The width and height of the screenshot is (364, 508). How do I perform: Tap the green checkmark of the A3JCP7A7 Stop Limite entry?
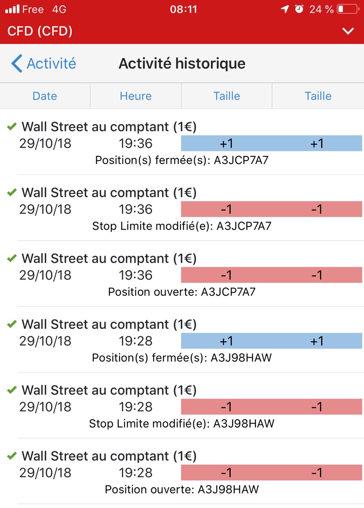tap(12, 192)
